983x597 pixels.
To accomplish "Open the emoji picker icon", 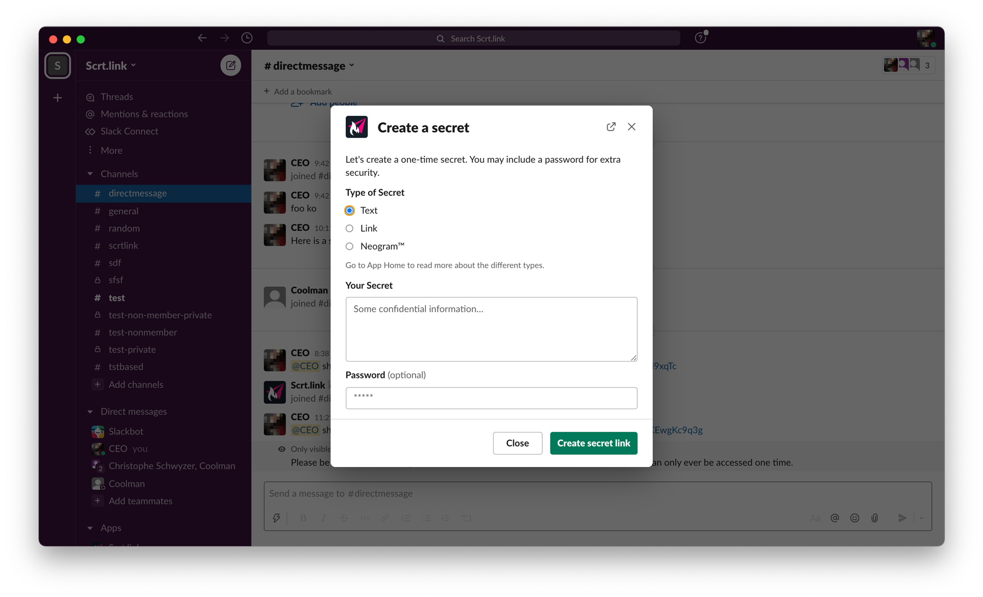I will click(x=855, y=518).
